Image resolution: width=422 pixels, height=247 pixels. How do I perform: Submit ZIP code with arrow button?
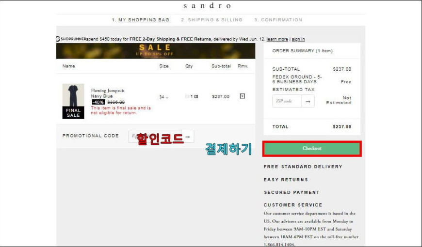point(308,101)
